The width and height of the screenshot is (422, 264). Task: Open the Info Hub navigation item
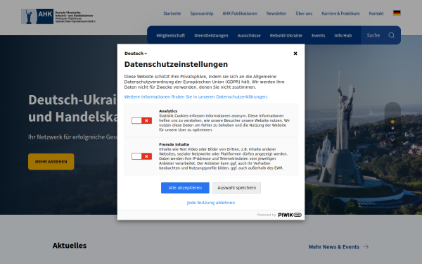[343, 35]
